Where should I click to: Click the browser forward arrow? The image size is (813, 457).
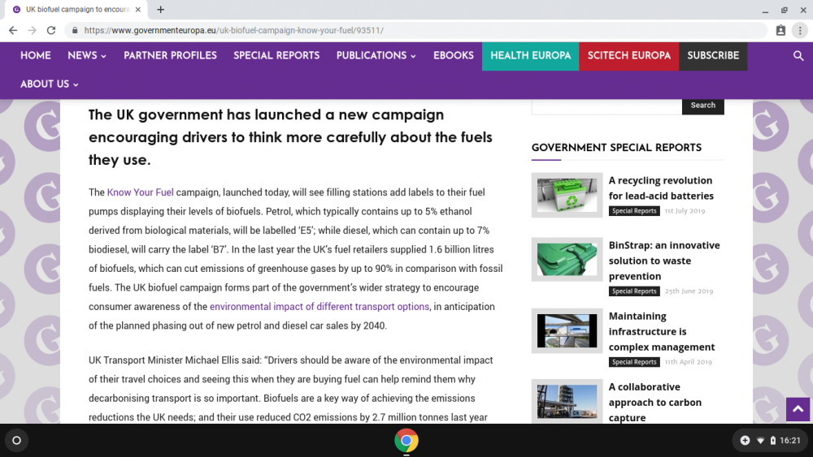click(x=33, y=31)
